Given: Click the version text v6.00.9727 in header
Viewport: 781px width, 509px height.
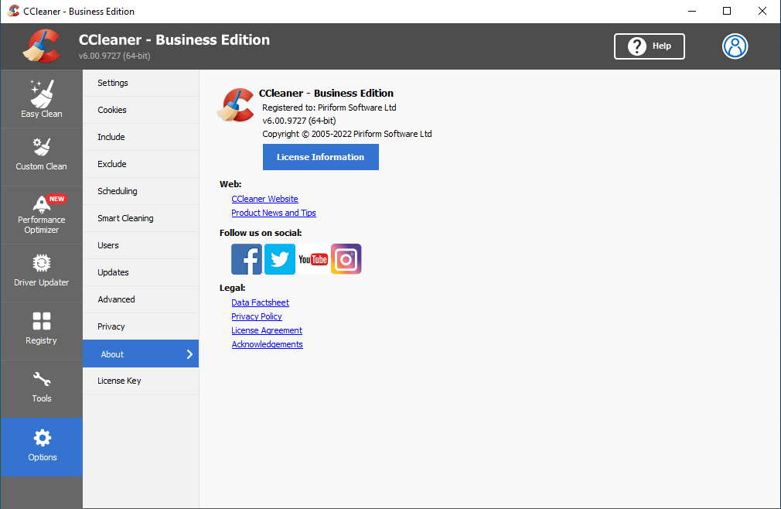Looking at the screenshot, I should [114, 56].
